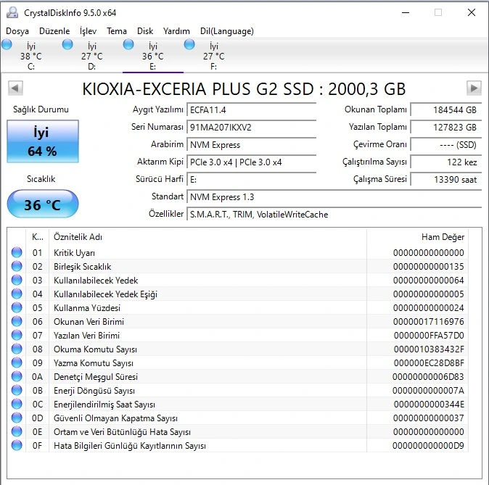Go to next disk with right arrow

click(x=474, y=88)
